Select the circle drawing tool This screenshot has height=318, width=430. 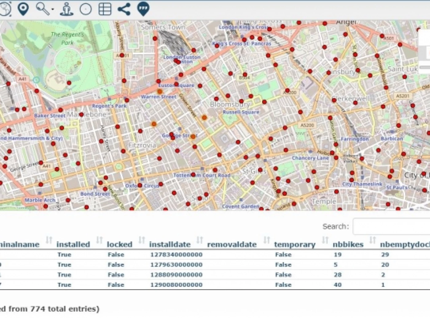point(85,9)
